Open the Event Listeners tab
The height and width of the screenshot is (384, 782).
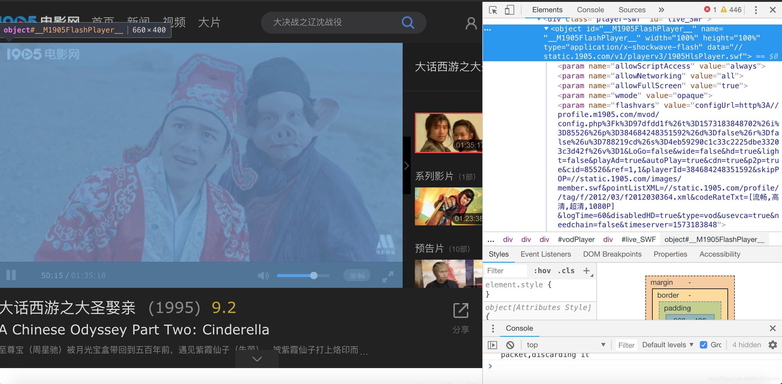(545, 254)
